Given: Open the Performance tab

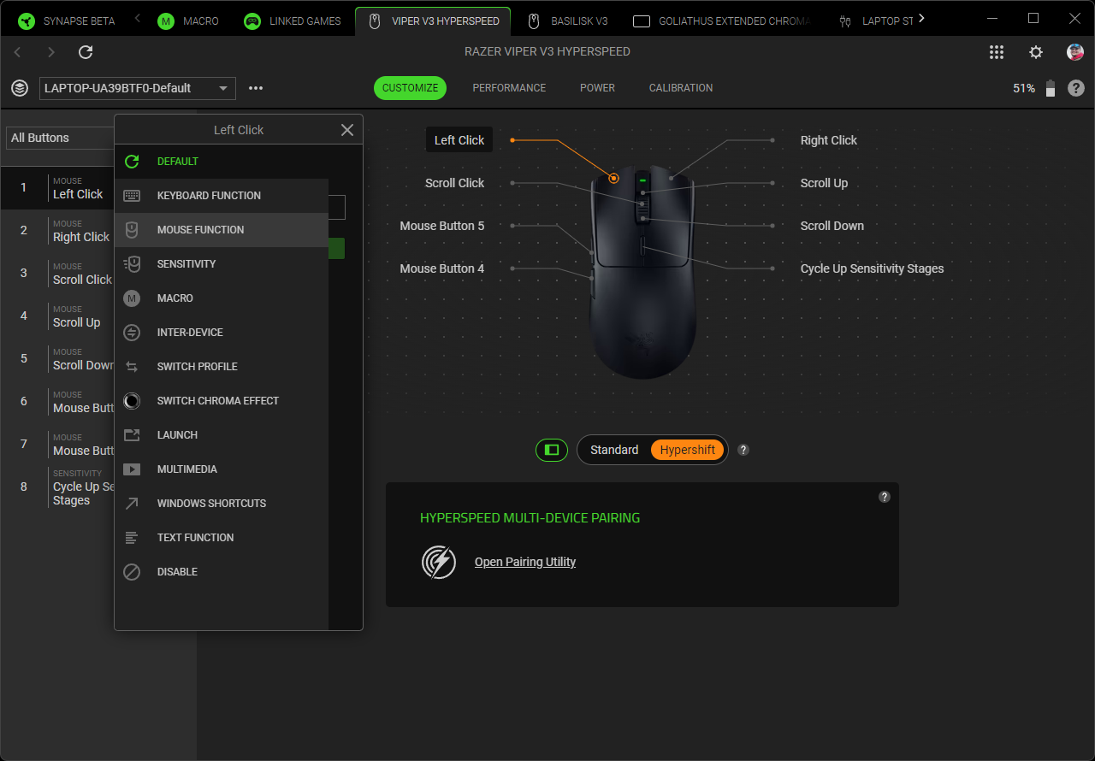Looking at the screenshot, I should tap(509, 88).
